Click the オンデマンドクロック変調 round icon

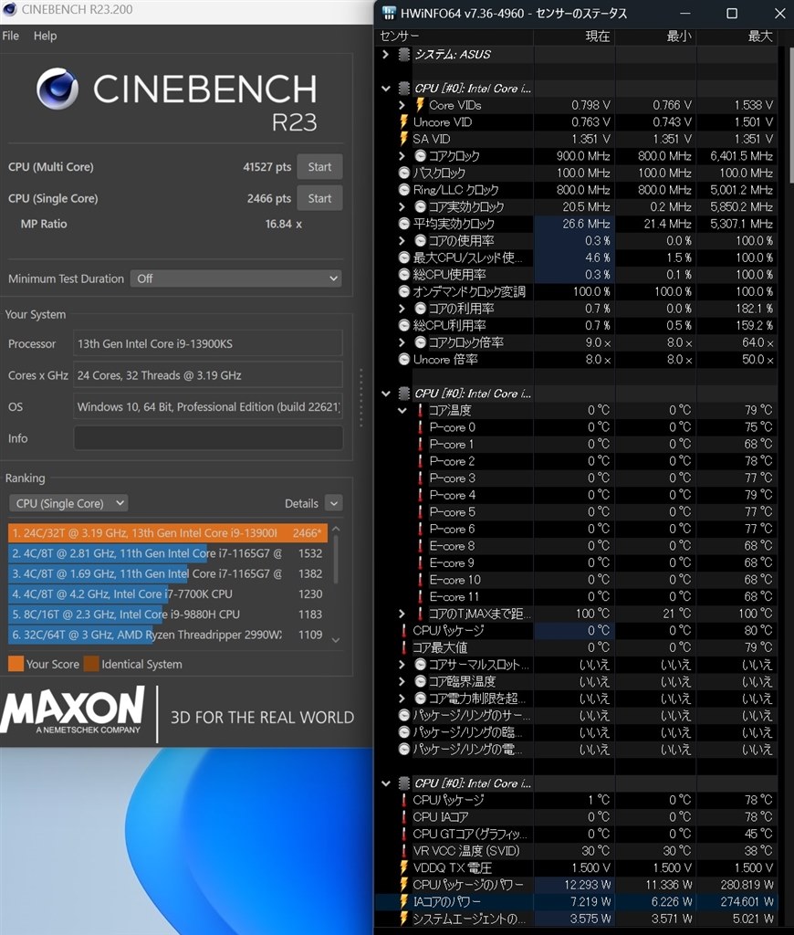point(404,291)
